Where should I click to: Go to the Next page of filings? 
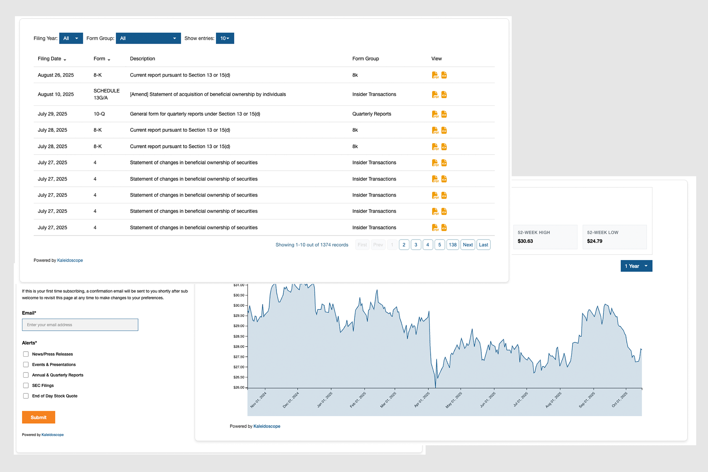[468, 244]
